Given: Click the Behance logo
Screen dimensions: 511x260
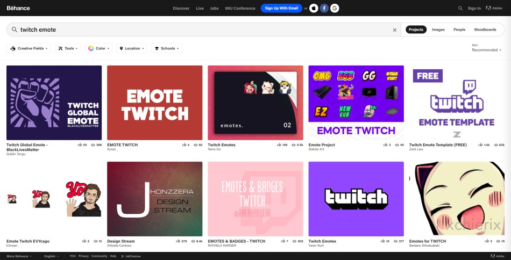Looking at the screenshot, I should pos(18,8).
